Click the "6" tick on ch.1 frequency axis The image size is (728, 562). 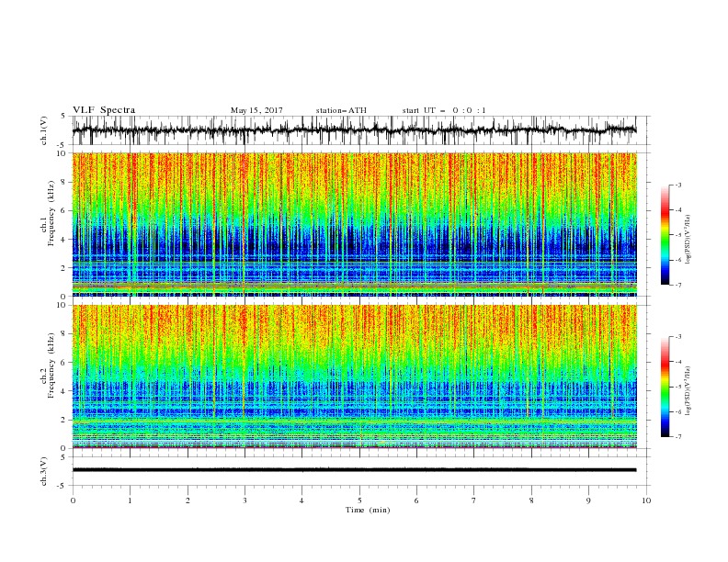64,210
